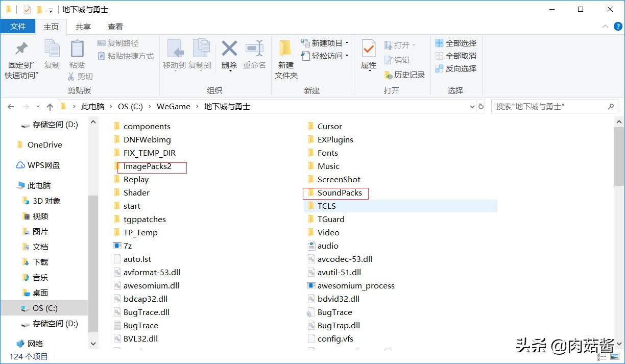
Task: Click the Refresh button beside address bar
Action: tap(480, 107)
